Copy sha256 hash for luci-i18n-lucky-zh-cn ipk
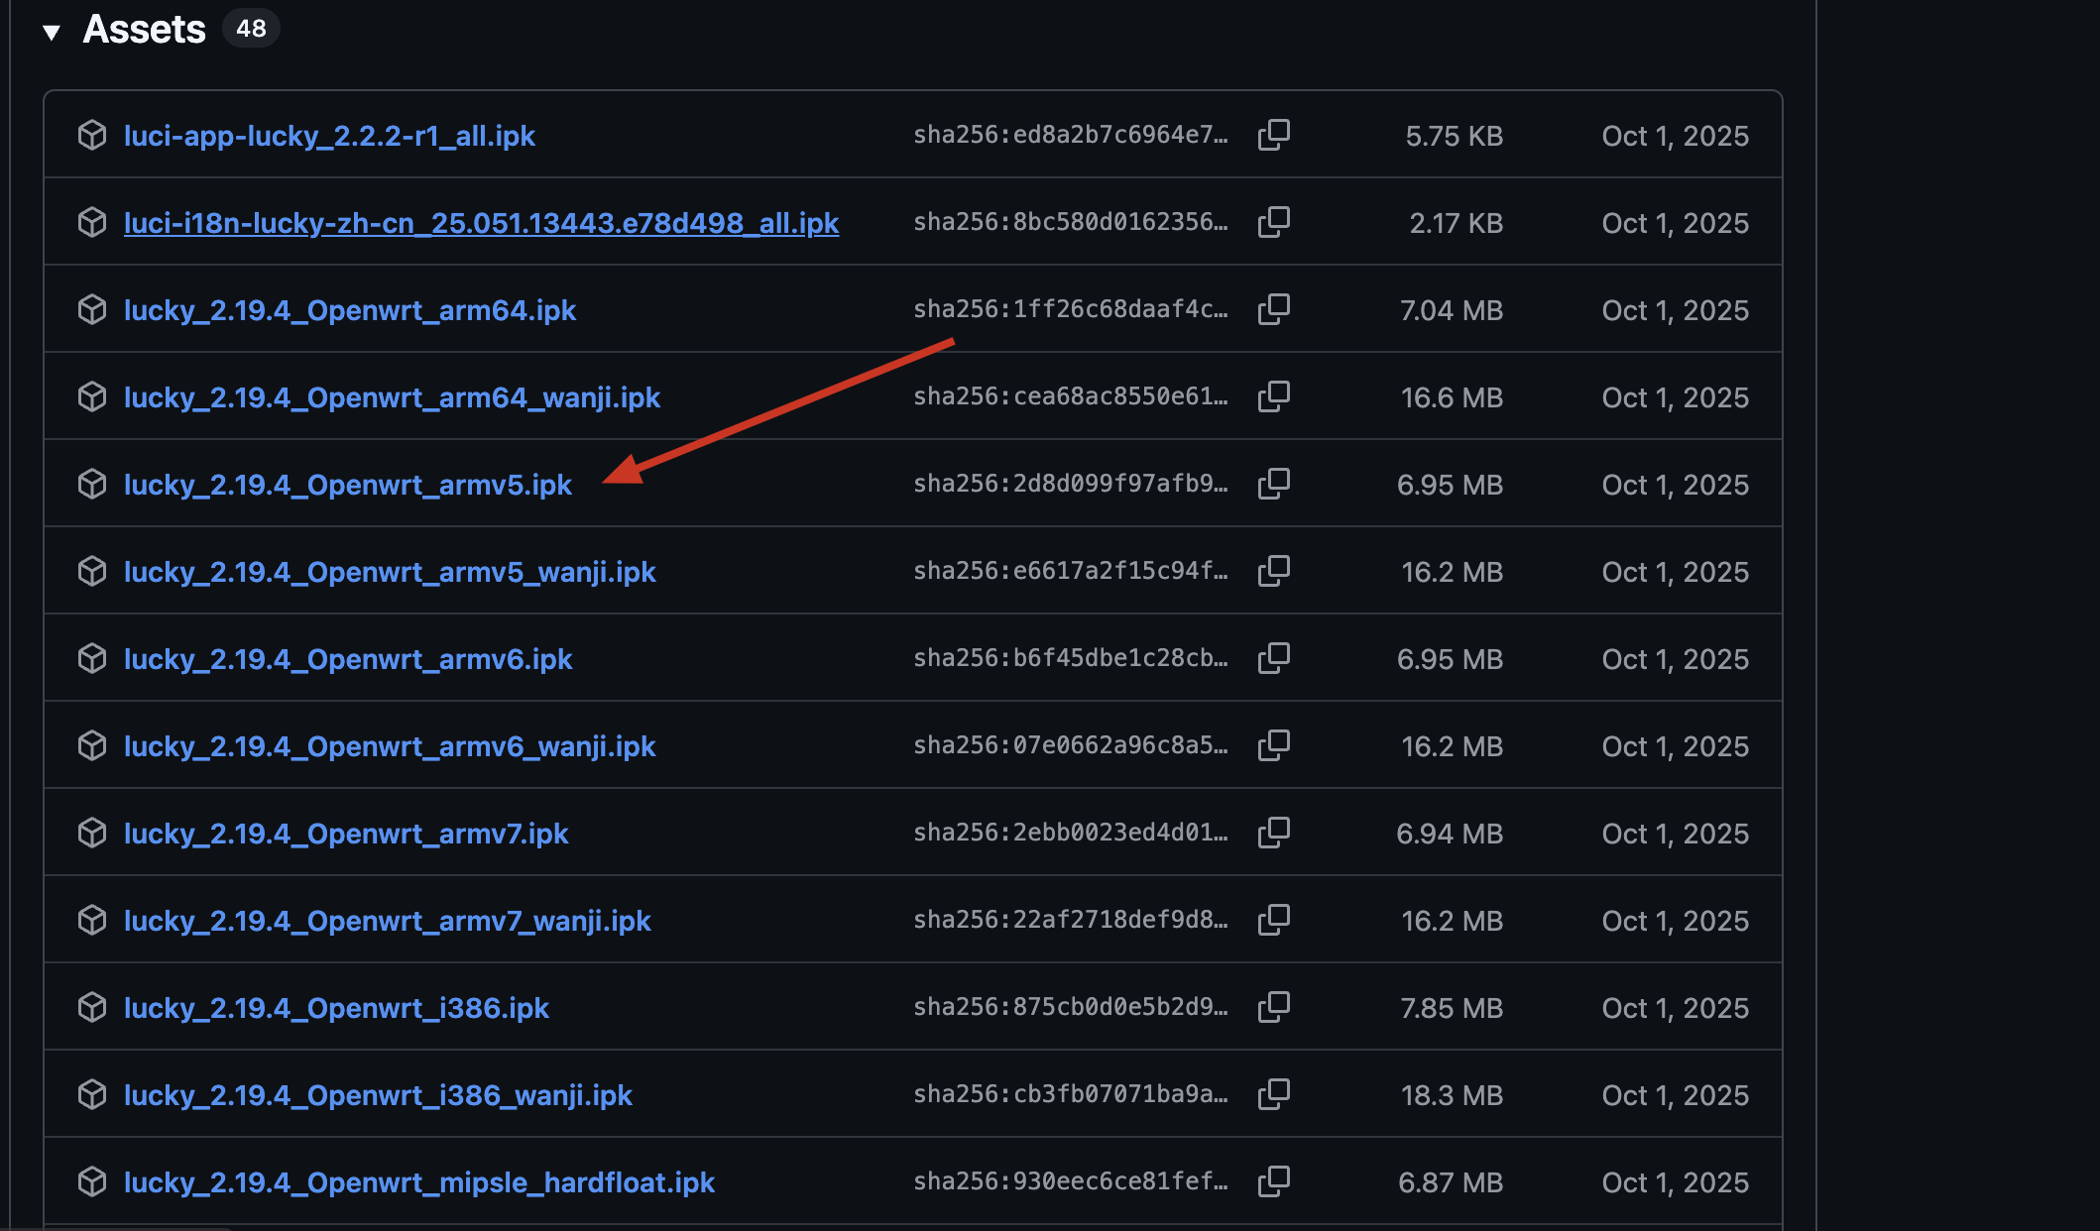 (x=1274, y=222)
